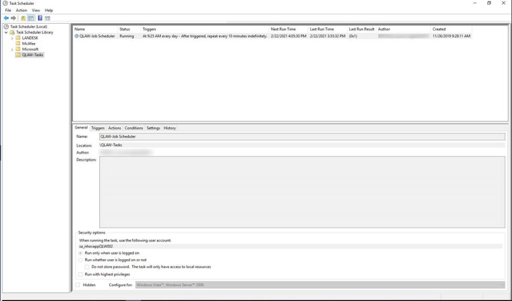Image resolution: width=512 pixels, height=301 pixels.
Task: Click the 11/26/2019 9:28:11 AM created cell
Action: point(451,36)
